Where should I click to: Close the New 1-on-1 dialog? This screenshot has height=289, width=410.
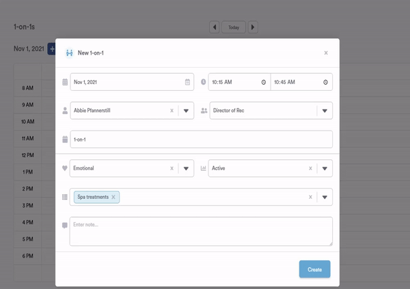(326, 53)
